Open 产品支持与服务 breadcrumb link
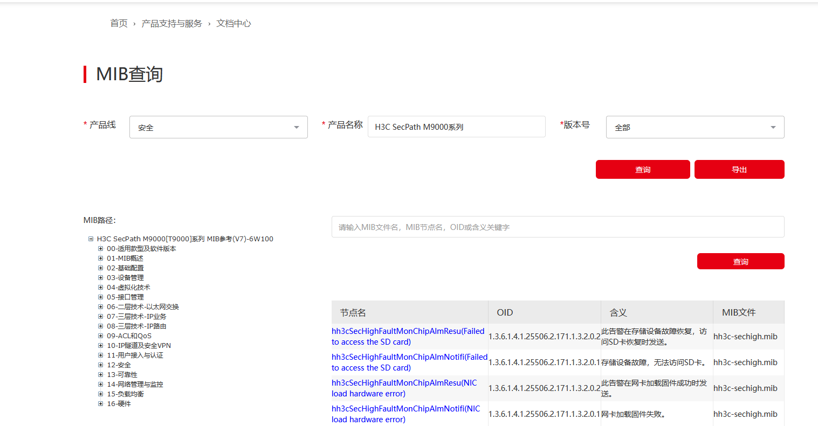The width and height of the screenshot is (818, 426). 172,23
